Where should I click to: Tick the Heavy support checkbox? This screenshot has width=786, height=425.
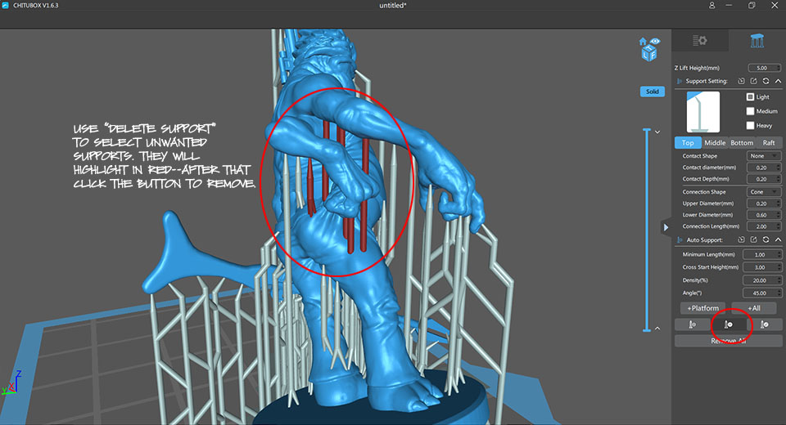tap(750, 125)
